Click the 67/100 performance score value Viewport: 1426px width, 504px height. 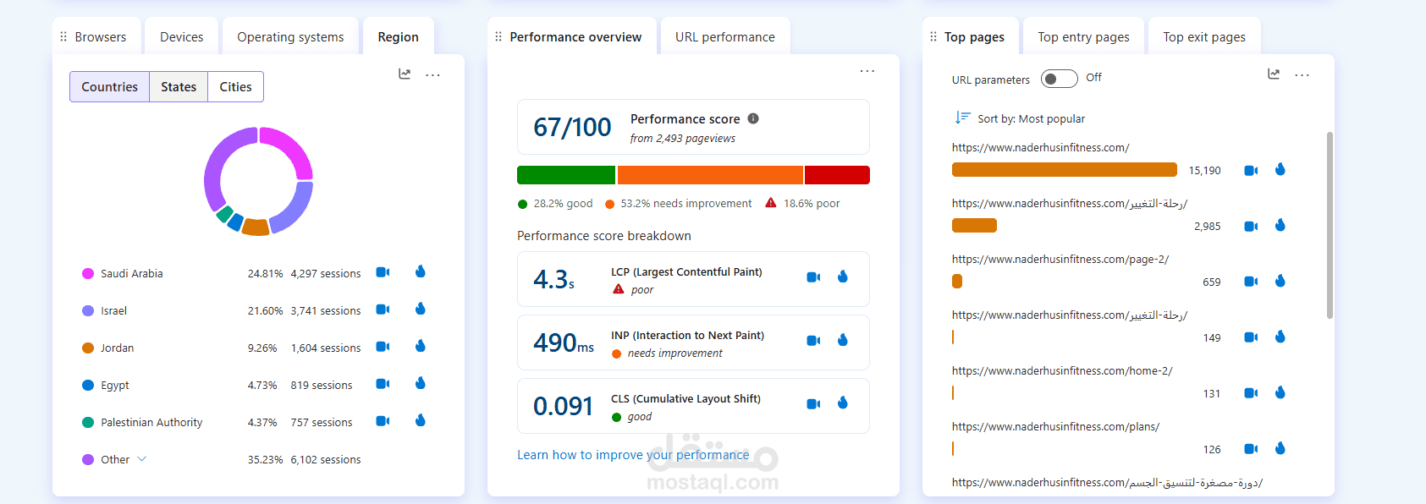pyautogui.click(x=572, y=127)
